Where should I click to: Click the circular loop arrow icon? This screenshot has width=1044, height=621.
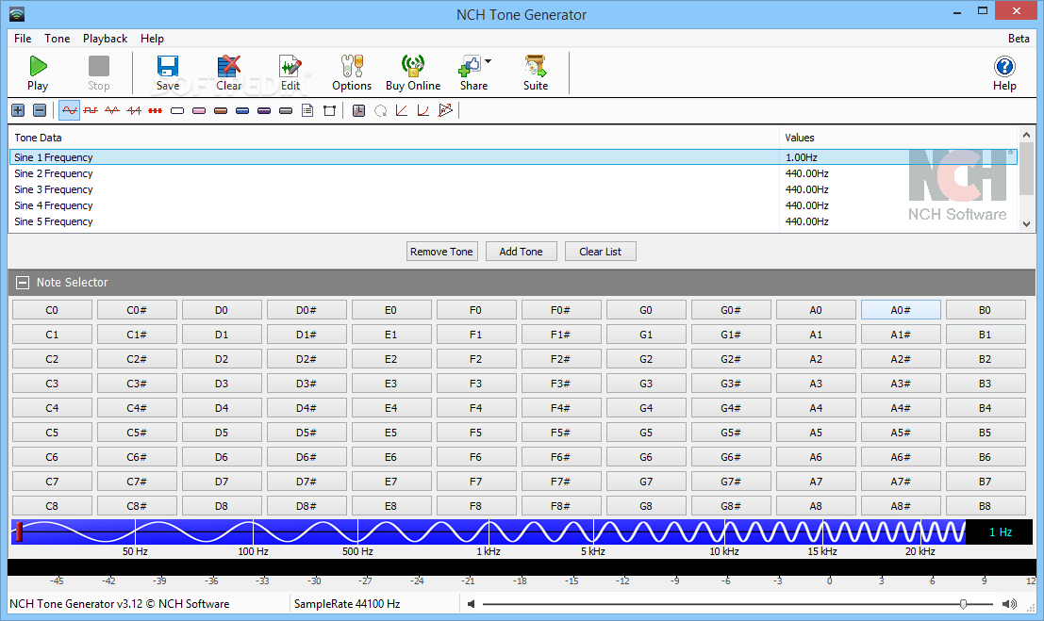coord(380,110)
